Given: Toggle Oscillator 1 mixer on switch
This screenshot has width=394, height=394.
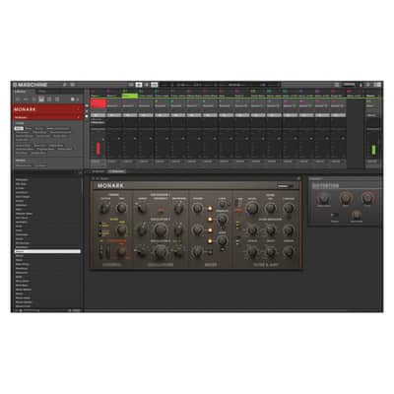Looking at the screenshot, I should pos(210,209).
